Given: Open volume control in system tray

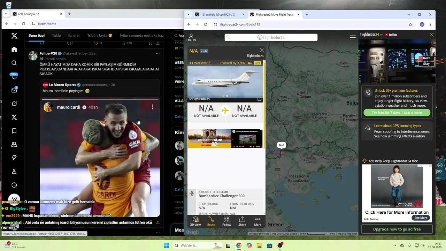Looking at the screenshot, I should coord(423,245).
